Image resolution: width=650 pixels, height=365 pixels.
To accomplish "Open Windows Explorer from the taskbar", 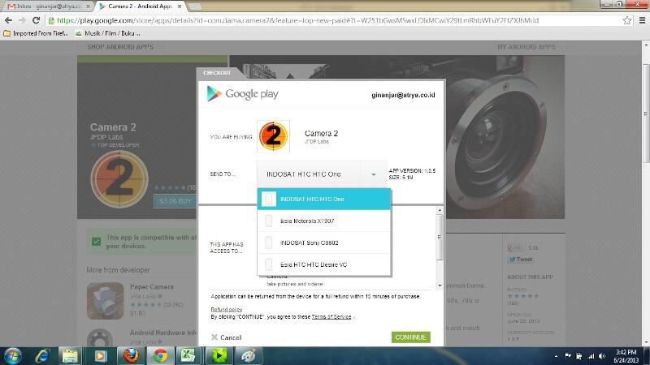I will (x=70, y=356).
